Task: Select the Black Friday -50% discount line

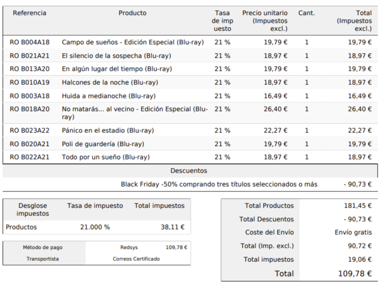Action: (x=219, y=185)
